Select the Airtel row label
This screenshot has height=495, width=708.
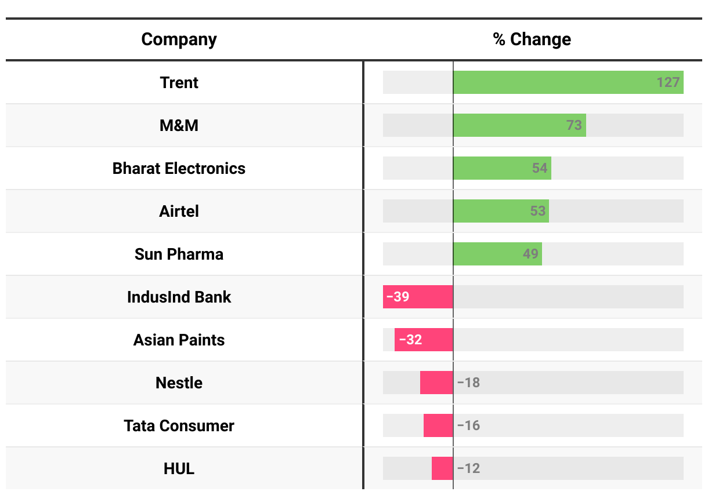[x=179, y=211]
